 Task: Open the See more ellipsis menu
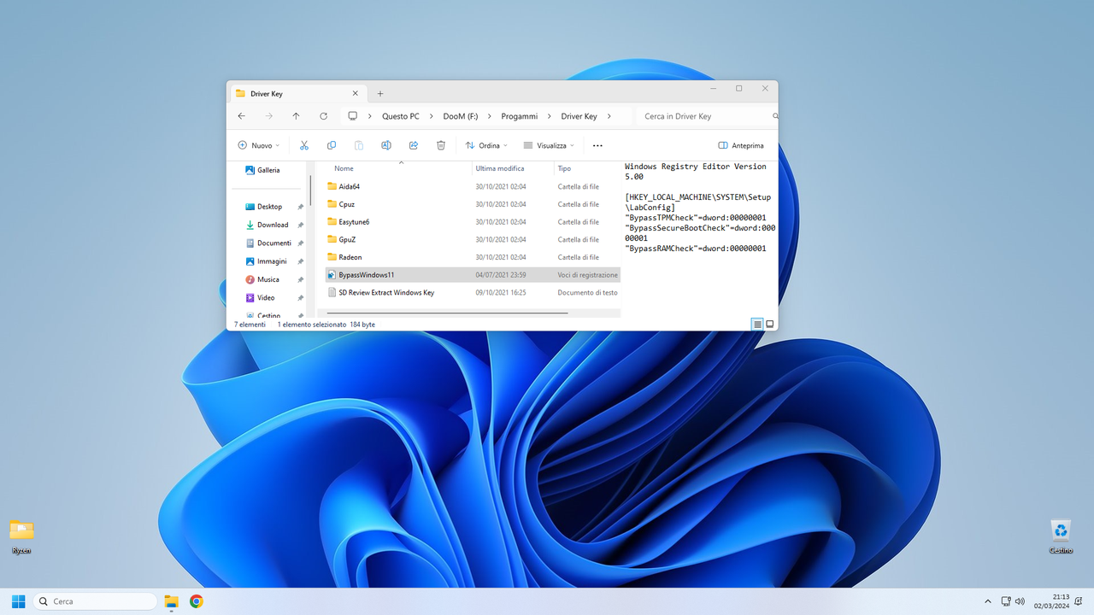coord(597,145)
